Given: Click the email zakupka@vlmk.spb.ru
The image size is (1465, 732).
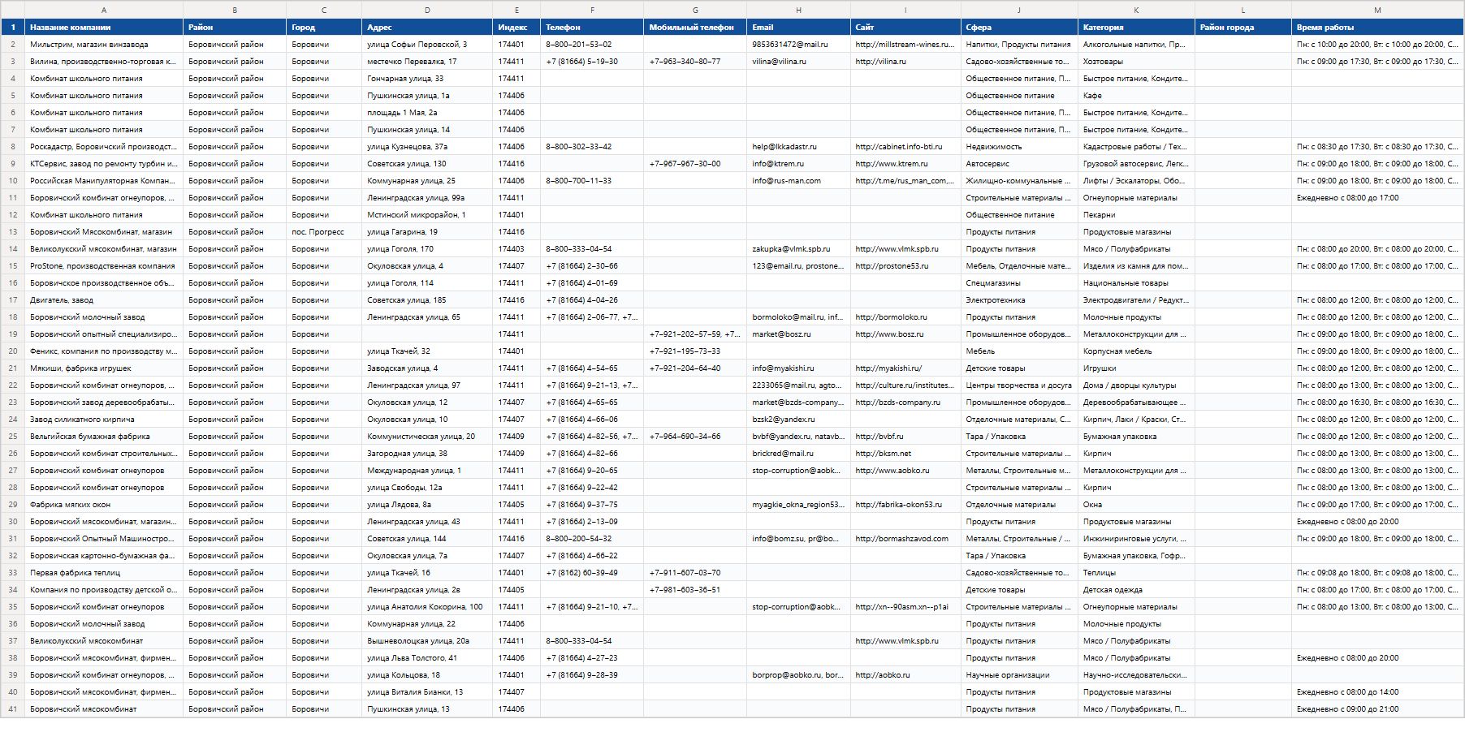Looking at the screenshot, I should pos(798,249).
